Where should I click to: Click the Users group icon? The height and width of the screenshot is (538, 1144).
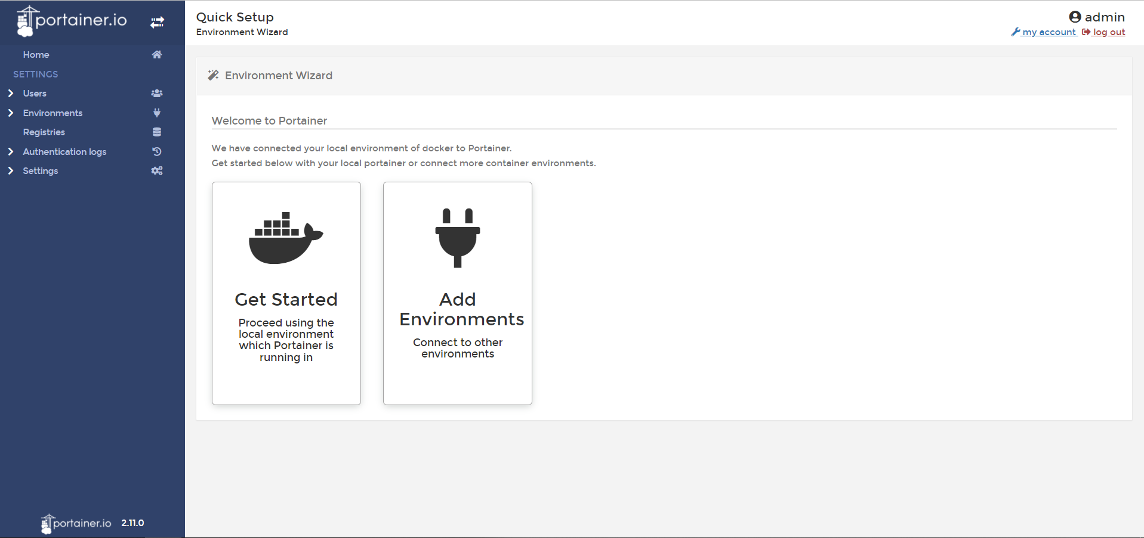click(x=157, y=93)
